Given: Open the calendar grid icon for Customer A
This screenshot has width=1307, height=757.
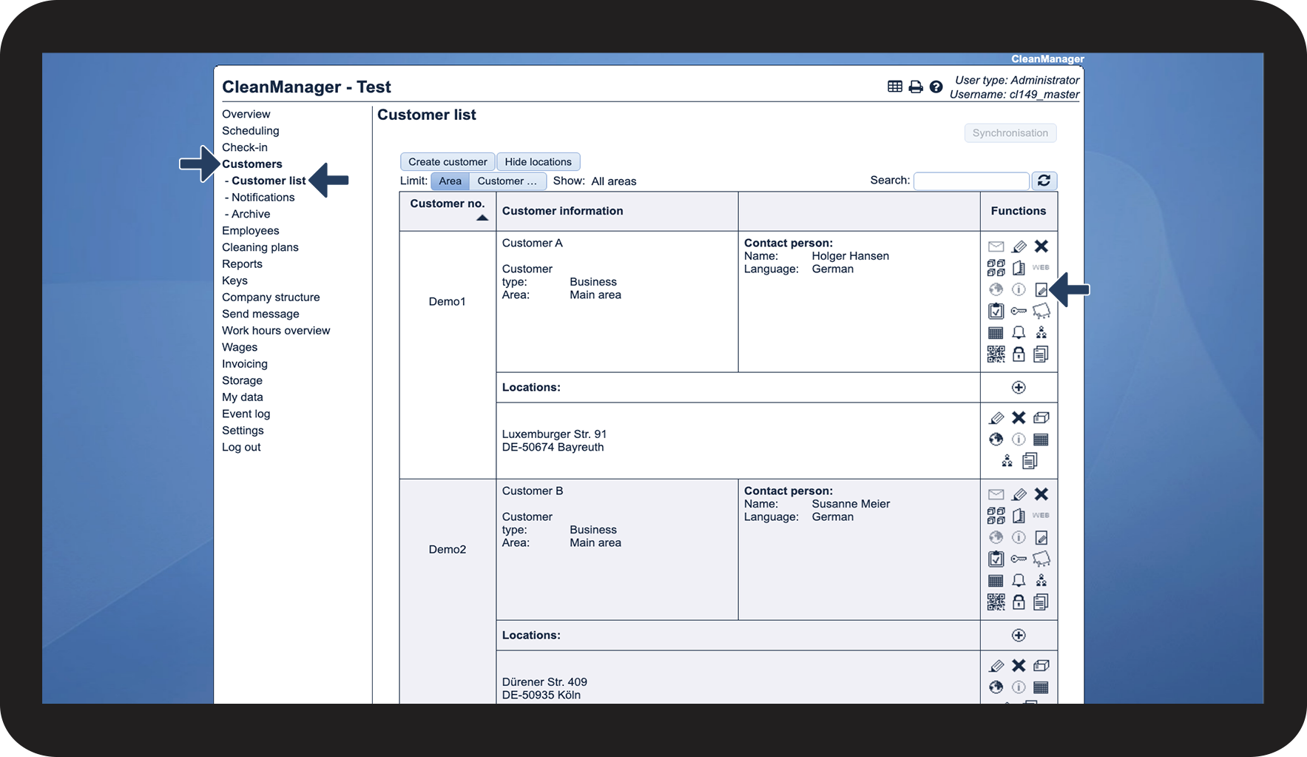Looking at the screenshot, I should (996, 333).
